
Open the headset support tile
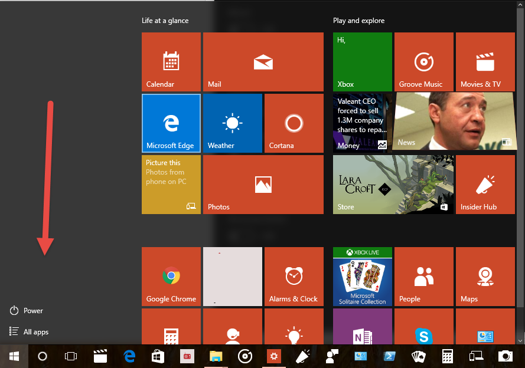(232, 327)
